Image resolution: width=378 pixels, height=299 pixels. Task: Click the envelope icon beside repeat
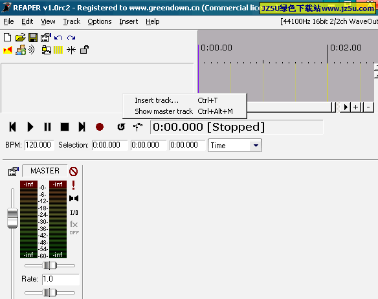(138, 127)
